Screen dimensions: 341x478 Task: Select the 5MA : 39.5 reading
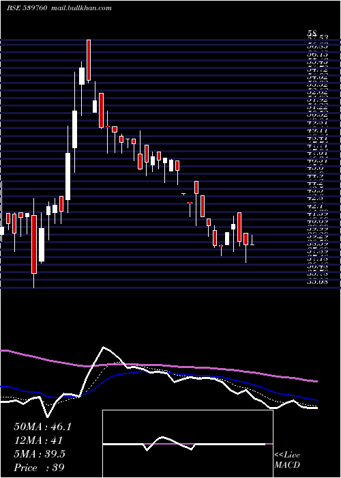coord(40,454)
